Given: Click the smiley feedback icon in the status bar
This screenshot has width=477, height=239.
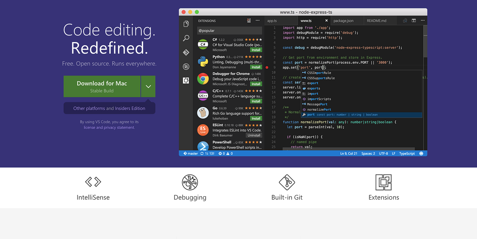Looking at the screenshot, I should [x=421, y=153].
